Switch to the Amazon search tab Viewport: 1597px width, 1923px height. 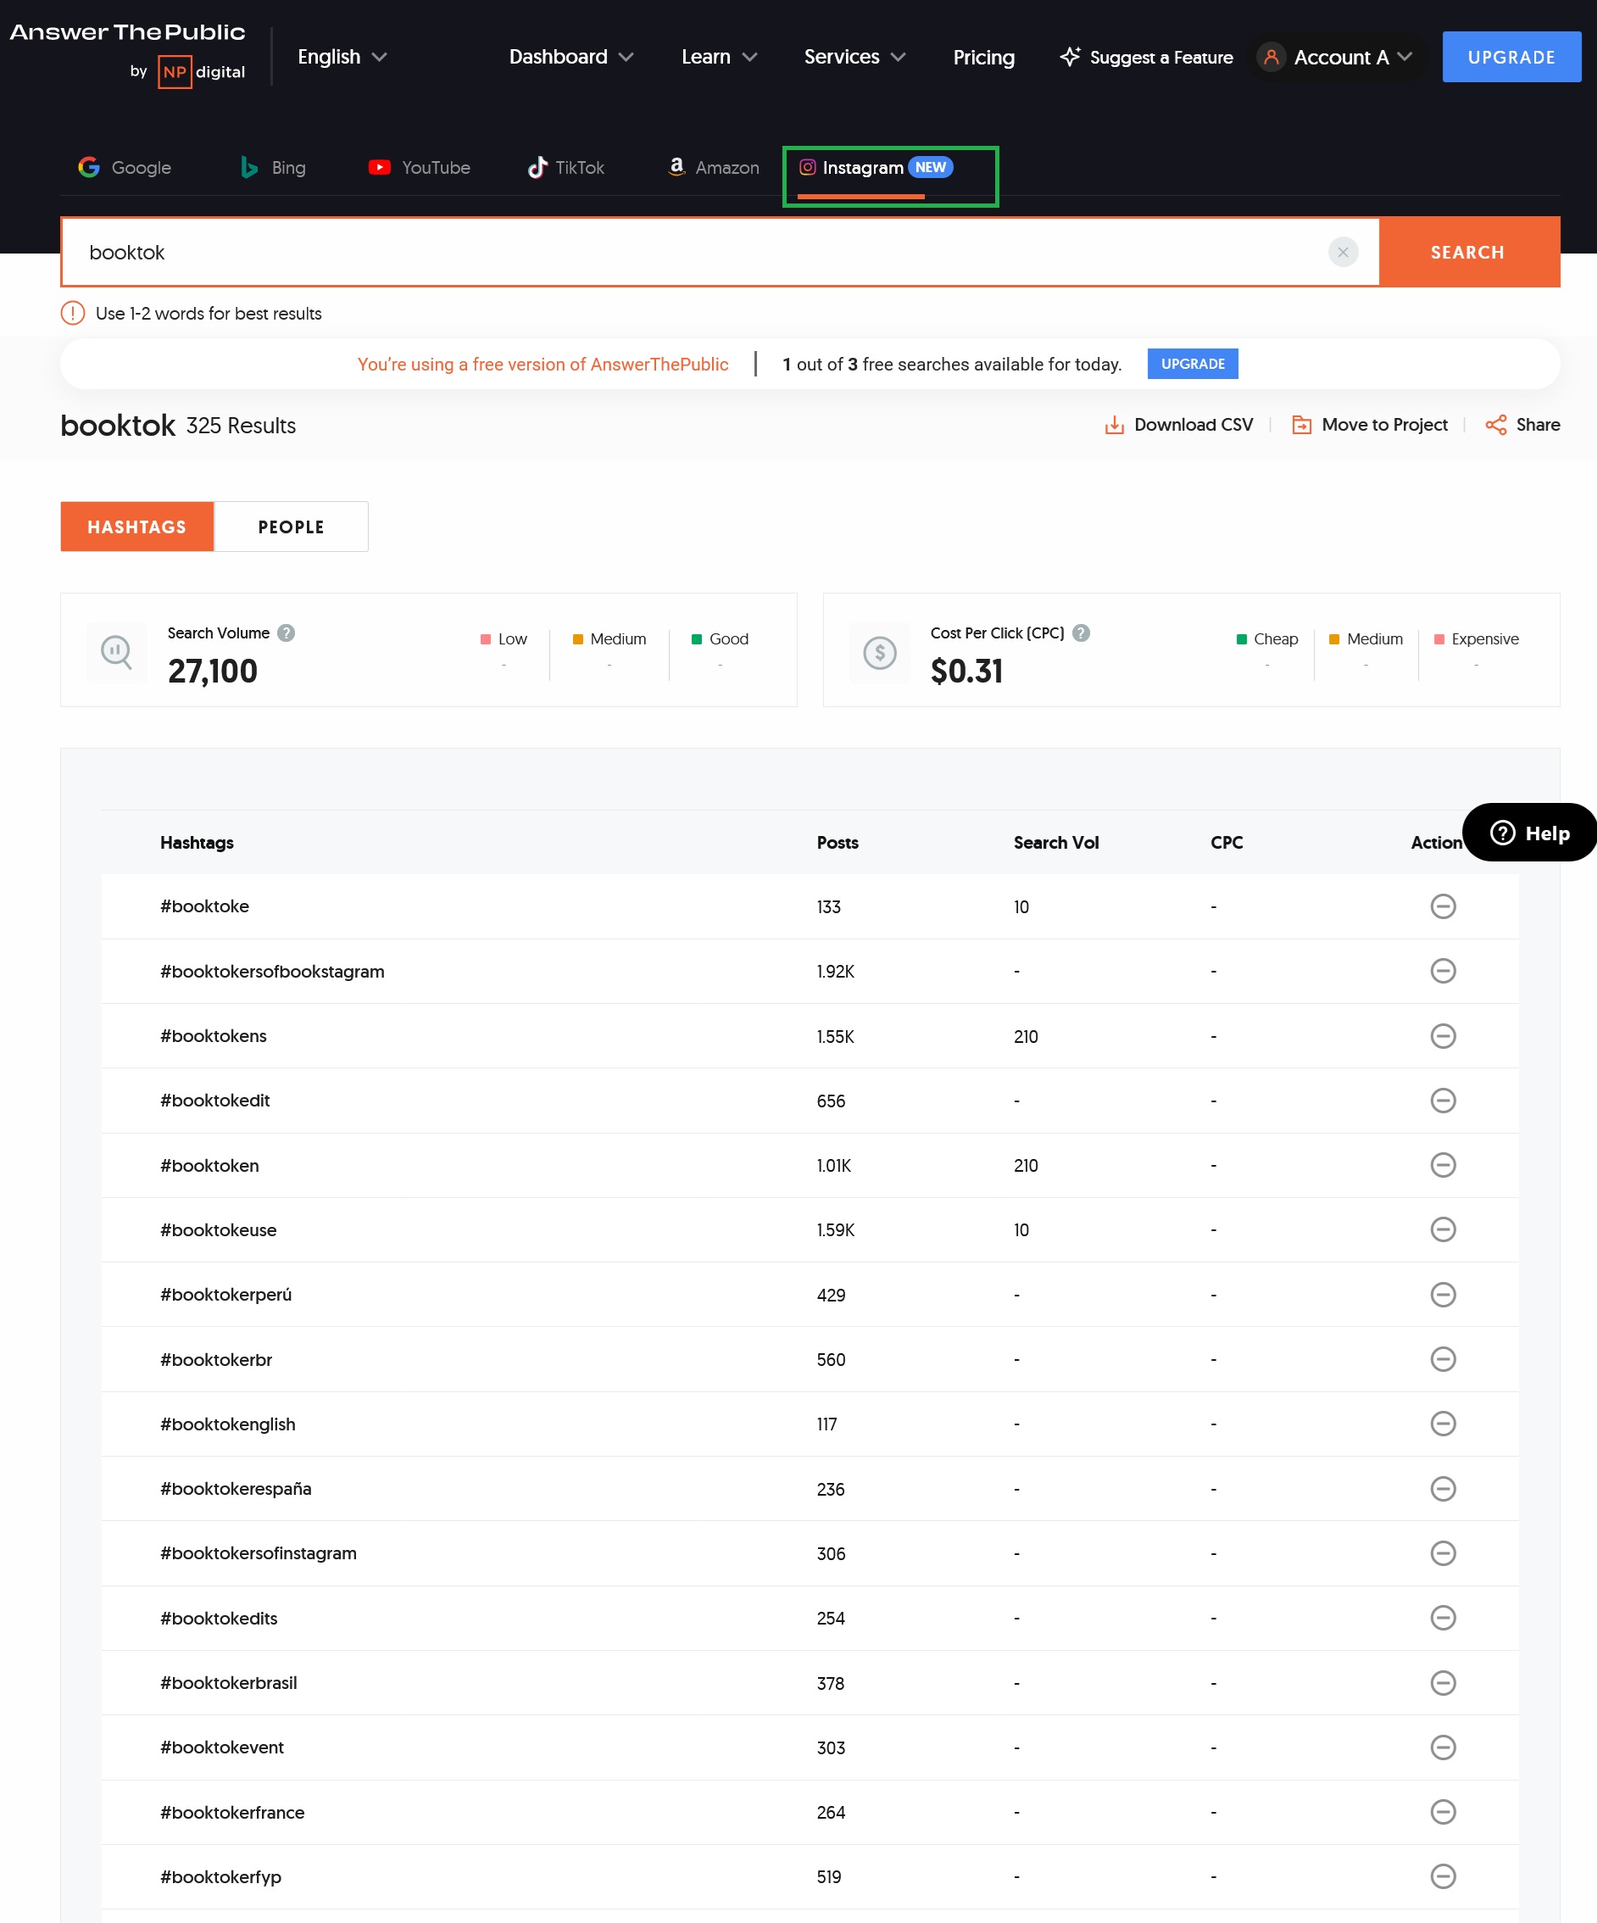[714, 168]
